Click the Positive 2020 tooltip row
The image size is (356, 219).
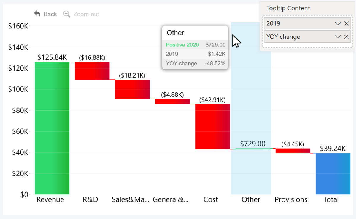point(182,45)
